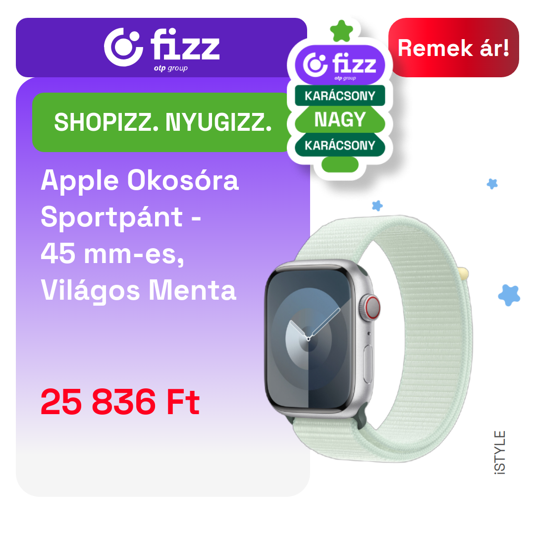Click the yellow band tab on strap
The height and width of the screenshot is (535, 535).
(x=464, y=273)
